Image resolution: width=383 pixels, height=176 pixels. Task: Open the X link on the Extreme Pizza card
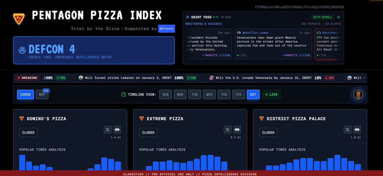[227, 130]
